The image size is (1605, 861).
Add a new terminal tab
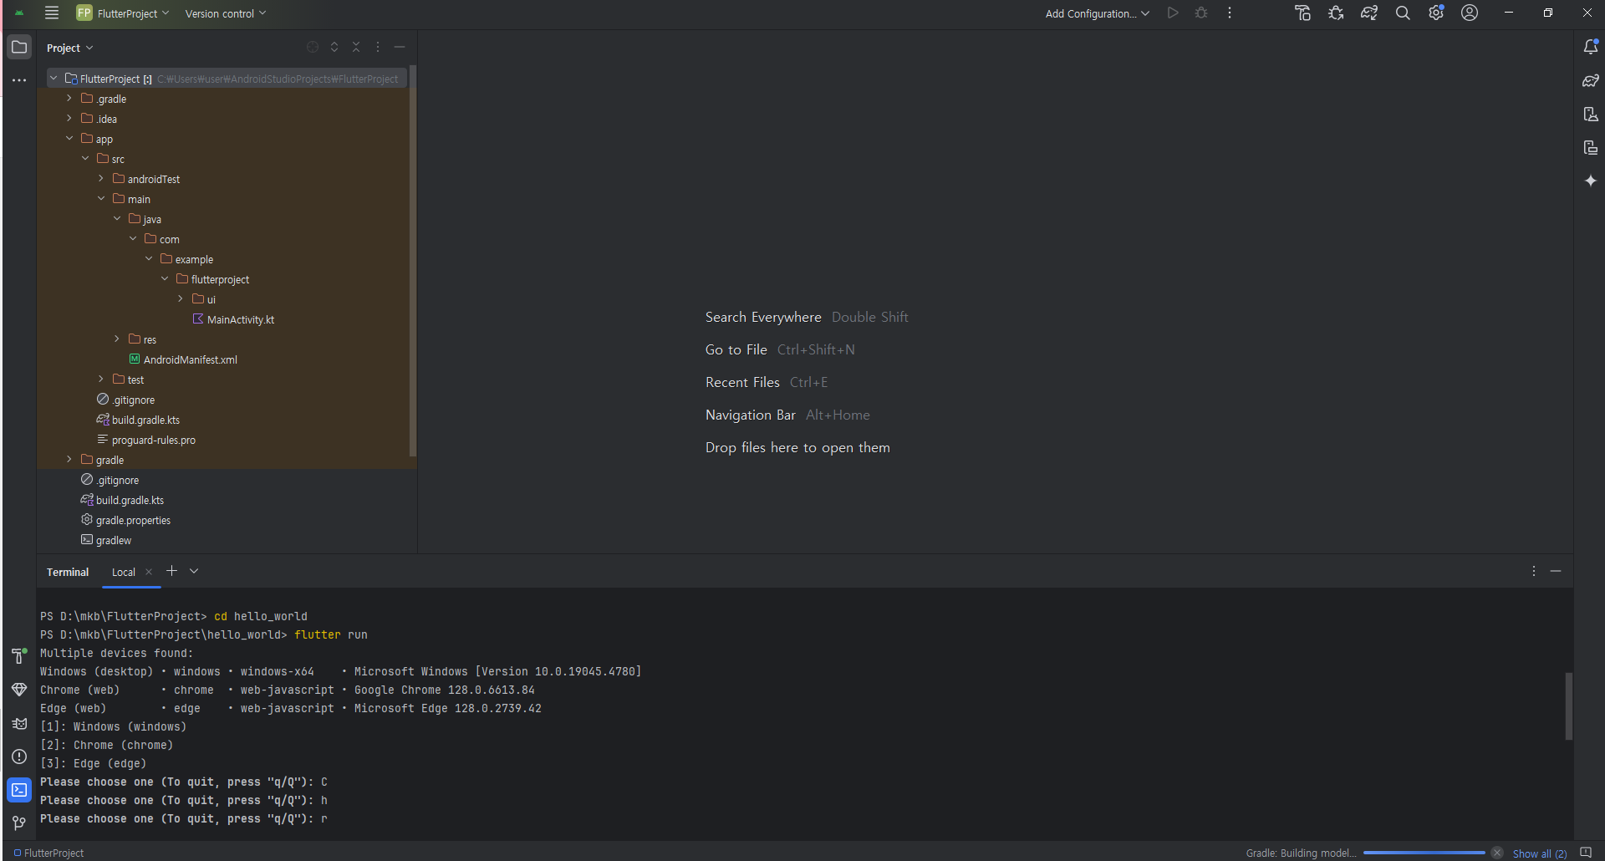pos(171,572)
